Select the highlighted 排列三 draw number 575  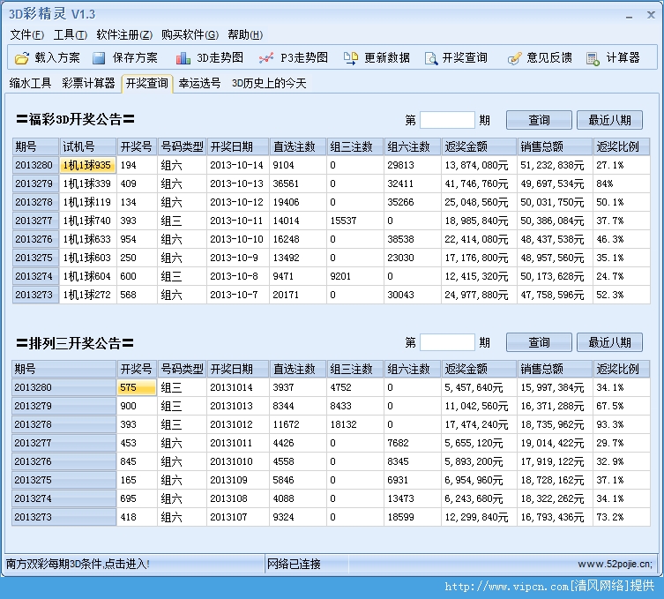point(137,387)
